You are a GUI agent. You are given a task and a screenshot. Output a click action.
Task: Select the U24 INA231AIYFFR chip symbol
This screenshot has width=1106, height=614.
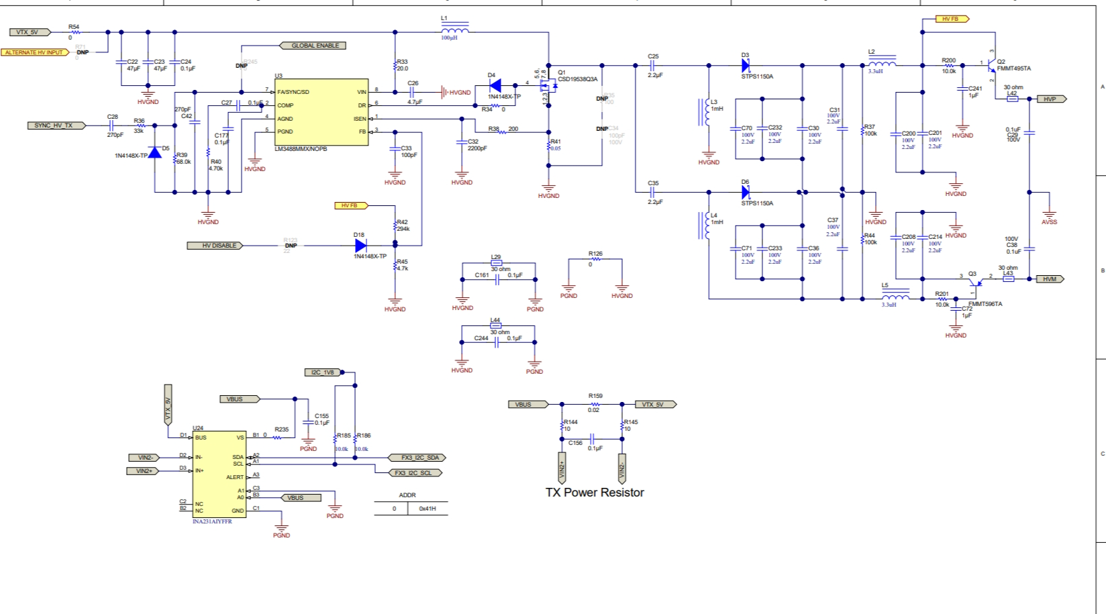point(219,474)
